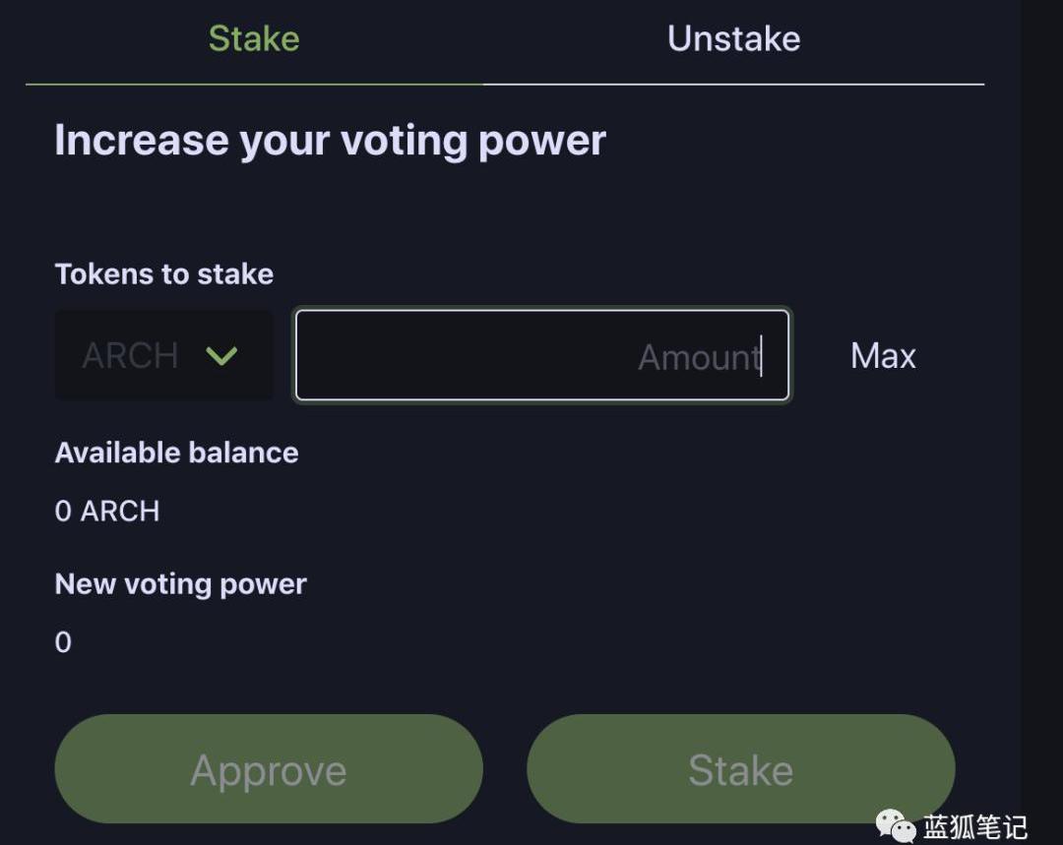Click the Available balance label

click(x=176, y=453)
